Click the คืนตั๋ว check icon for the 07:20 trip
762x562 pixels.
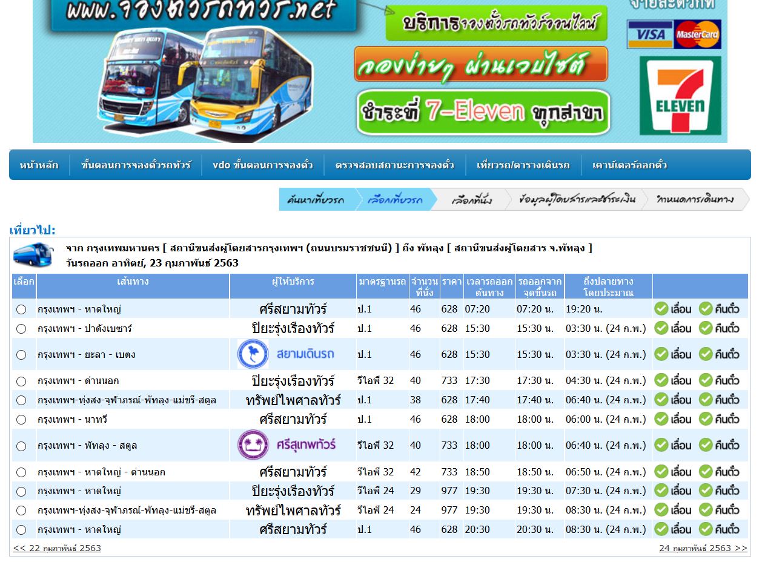tap(706, 309)
